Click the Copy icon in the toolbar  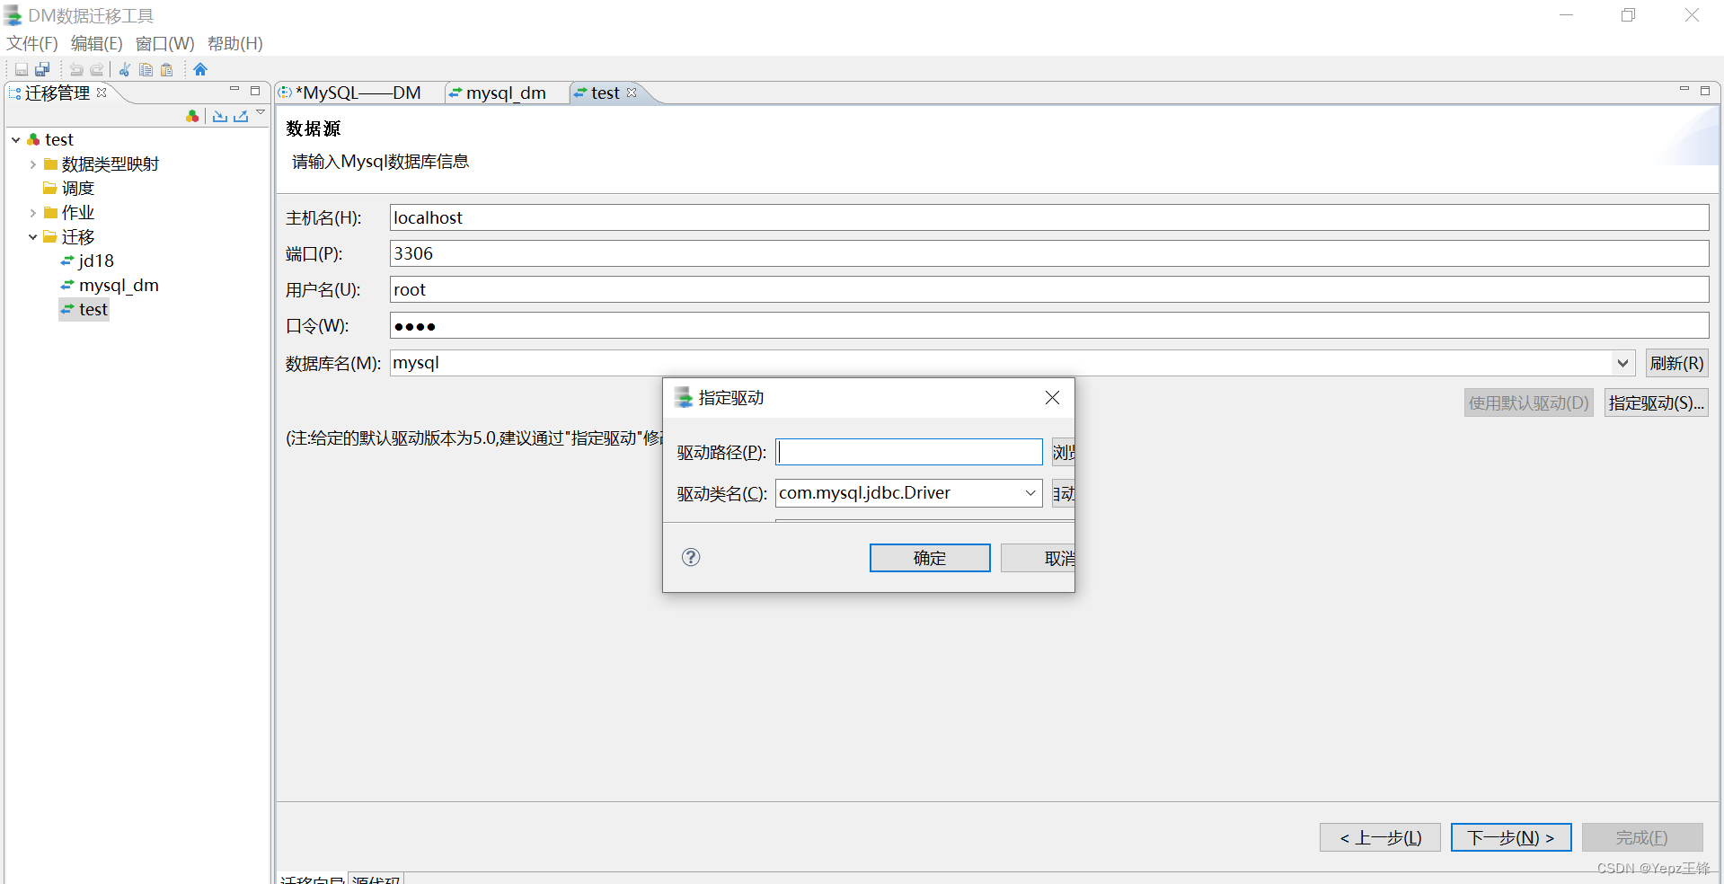coord(146,69)
